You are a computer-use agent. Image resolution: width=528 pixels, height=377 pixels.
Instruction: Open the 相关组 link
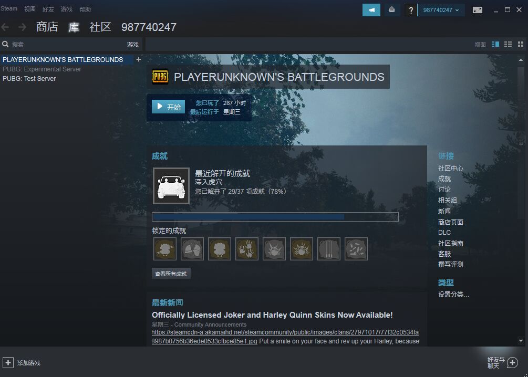448,200
